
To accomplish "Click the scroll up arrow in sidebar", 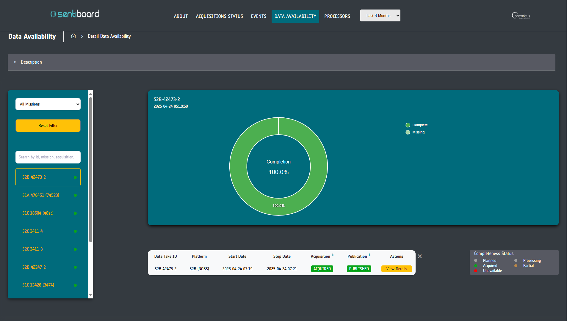I will click(91, 94).
